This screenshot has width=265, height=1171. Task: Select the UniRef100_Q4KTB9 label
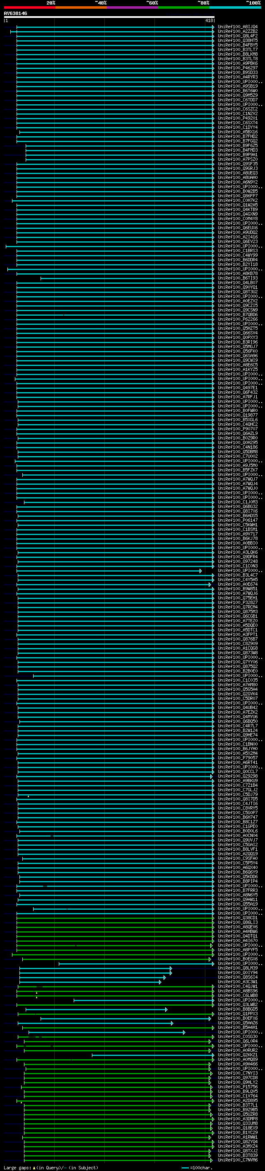pyautogui.click(x=237, y=209)
